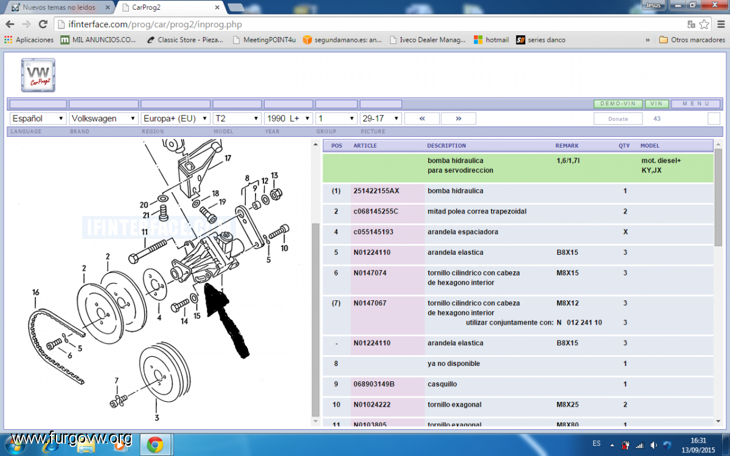Open the Year dropdown showing 1990 L+
Screen dimensions: 730x456
(x=288, y=119)
